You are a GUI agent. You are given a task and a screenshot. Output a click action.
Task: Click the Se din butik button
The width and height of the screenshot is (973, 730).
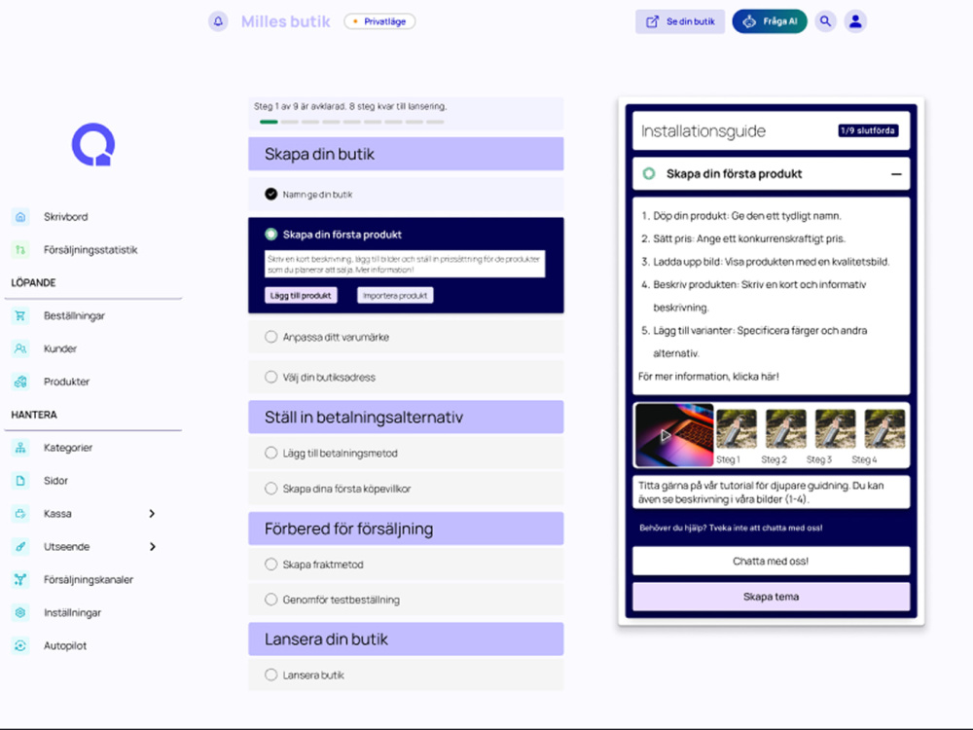pyautogui.click(x=680, y=21)
